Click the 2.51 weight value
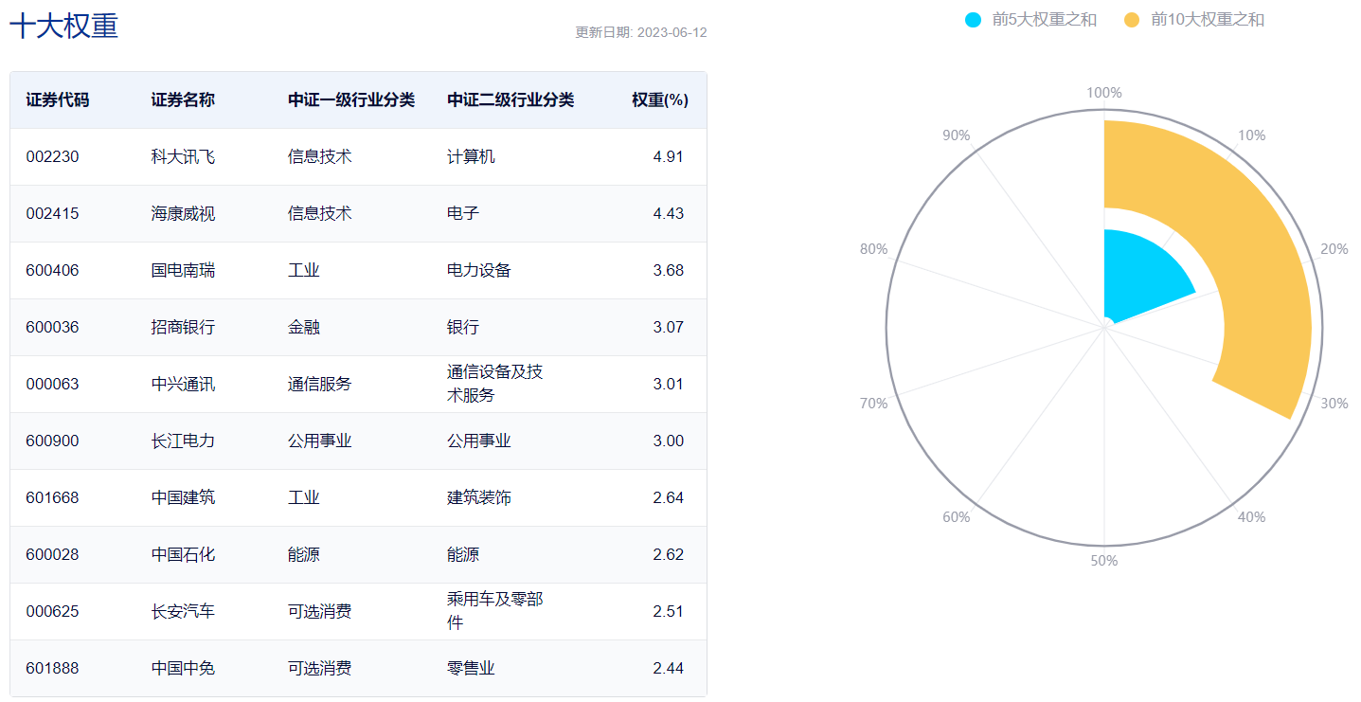Screen dimensions: 1361x702 (669, 611)
